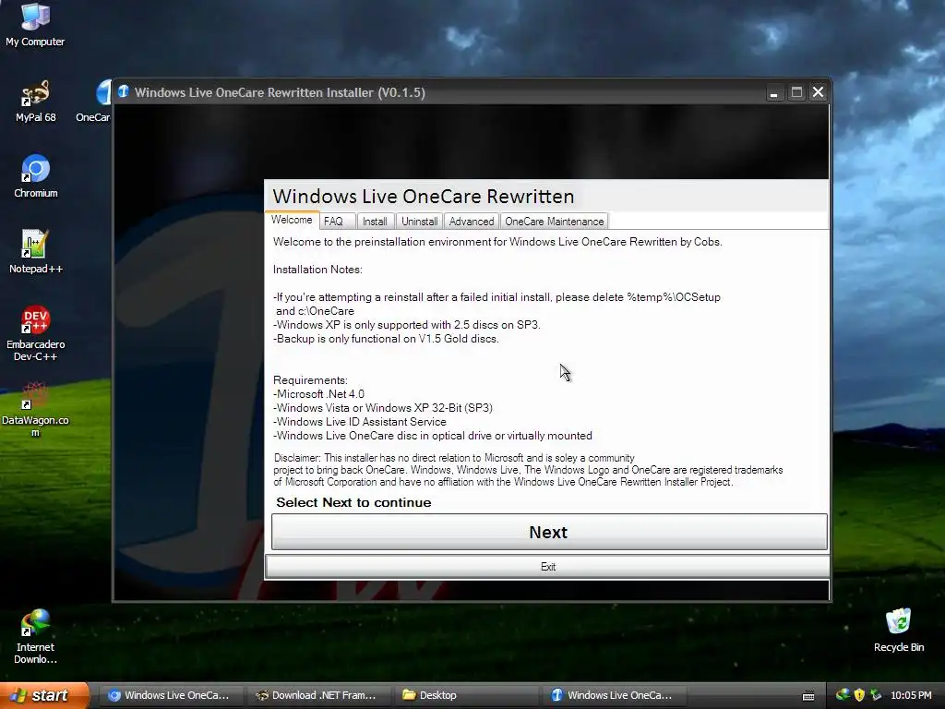
Task: Switch to Download .NET Framework taskbar item
Action: pos(317,695)
